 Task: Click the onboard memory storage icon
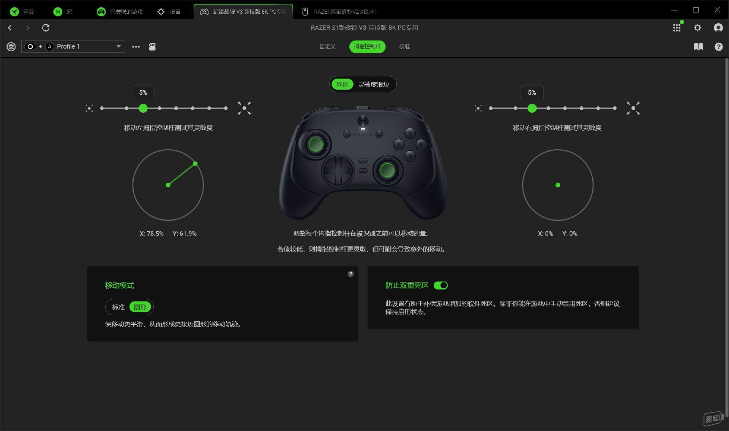point(152,47)
